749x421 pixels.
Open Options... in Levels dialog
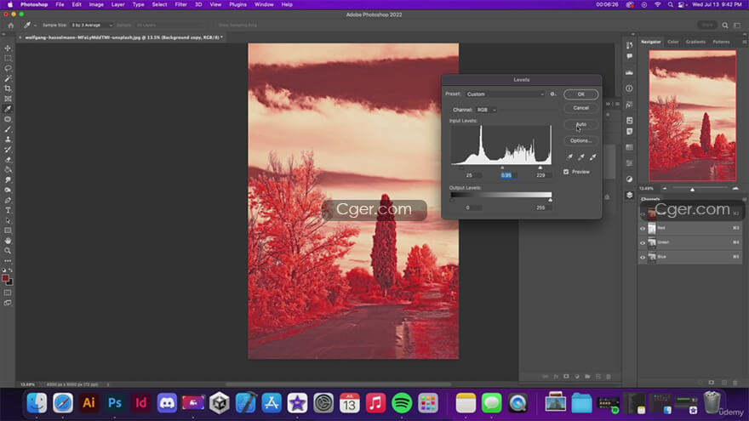pos(580,141)
